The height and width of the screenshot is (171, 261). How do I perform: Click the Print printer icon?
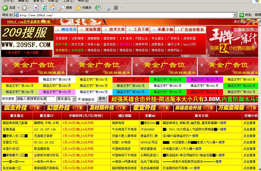click(x=108, y=8)
